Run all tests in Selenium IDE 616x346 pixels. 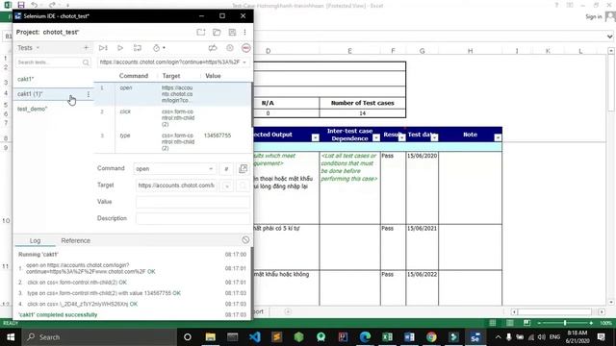pyautogui.click(x=103, y=48)
